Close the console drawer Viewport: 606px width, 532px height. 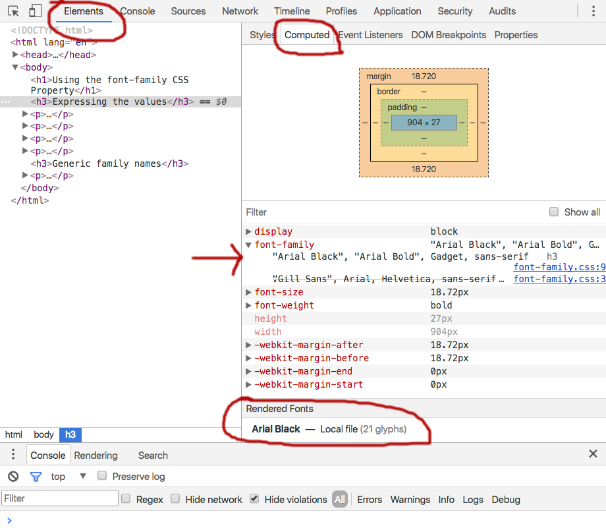(593, 454)
